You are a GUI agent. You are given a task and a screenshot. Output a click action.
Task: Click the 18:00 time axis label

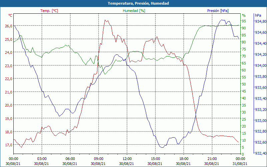[184, 159]
